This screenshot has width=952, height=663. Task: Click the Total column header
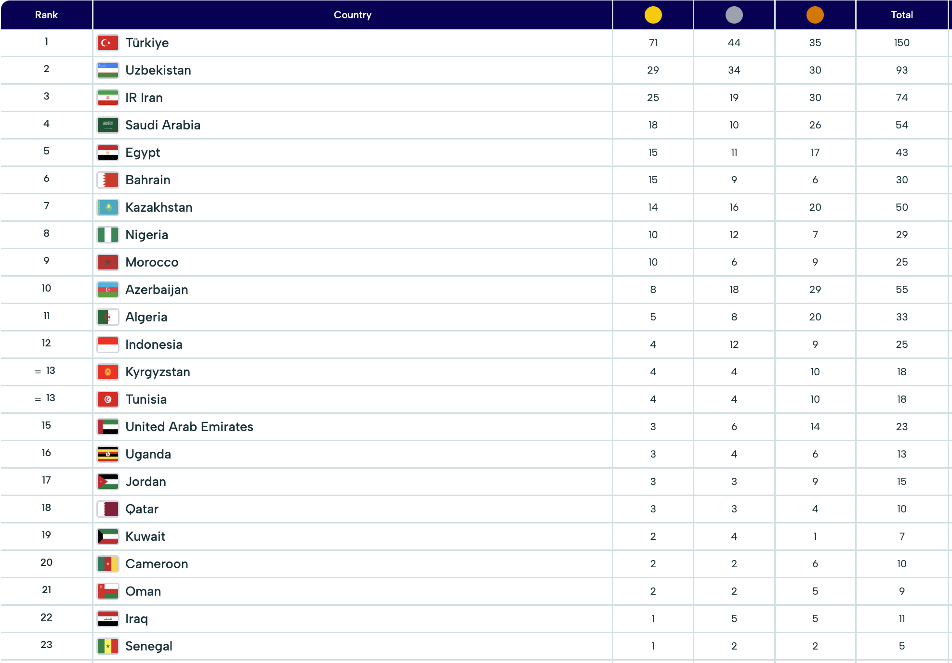point(901,15)
